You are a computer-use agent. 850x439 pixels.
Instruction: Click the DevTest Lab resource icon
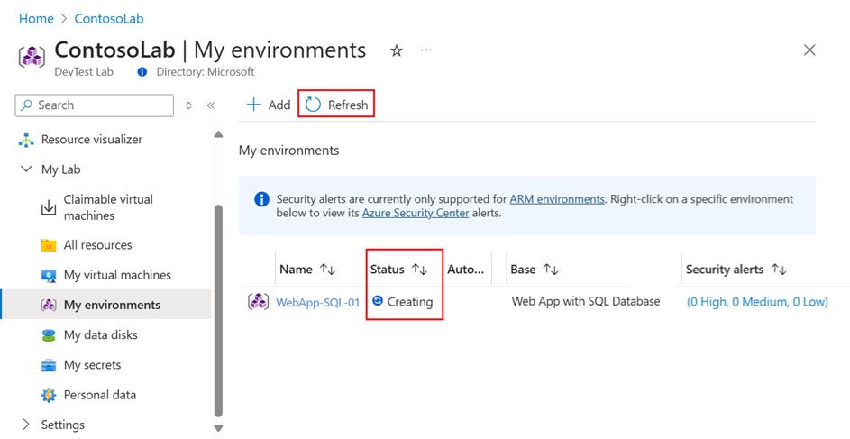[32, 57]
